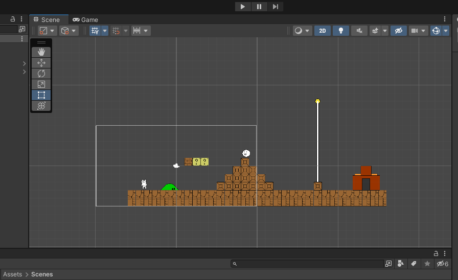Open scene camera dropdown arrow
The image size is (458, 280).
click(423, 31)
